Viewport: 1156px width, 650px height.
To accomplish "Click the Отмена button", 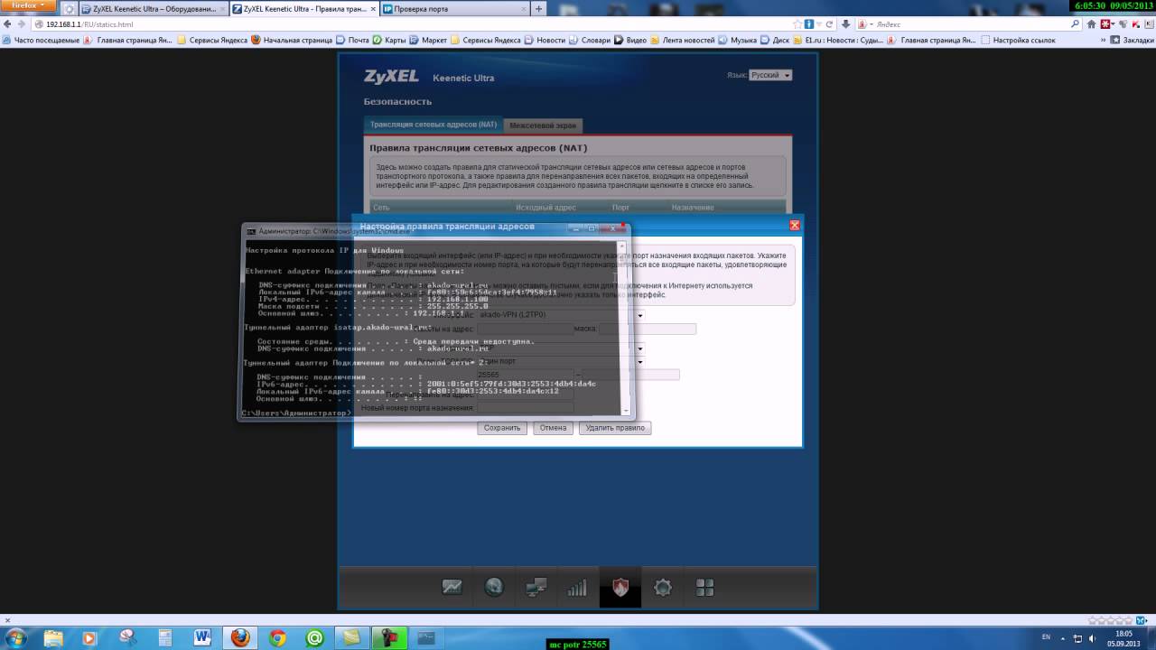I will click(x=553, y=428).
